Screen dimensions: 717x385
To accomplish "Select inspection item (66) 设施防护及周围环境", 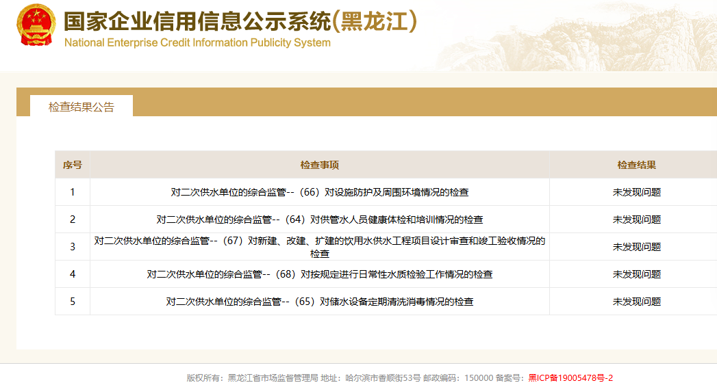I will (x=319, y=192).
